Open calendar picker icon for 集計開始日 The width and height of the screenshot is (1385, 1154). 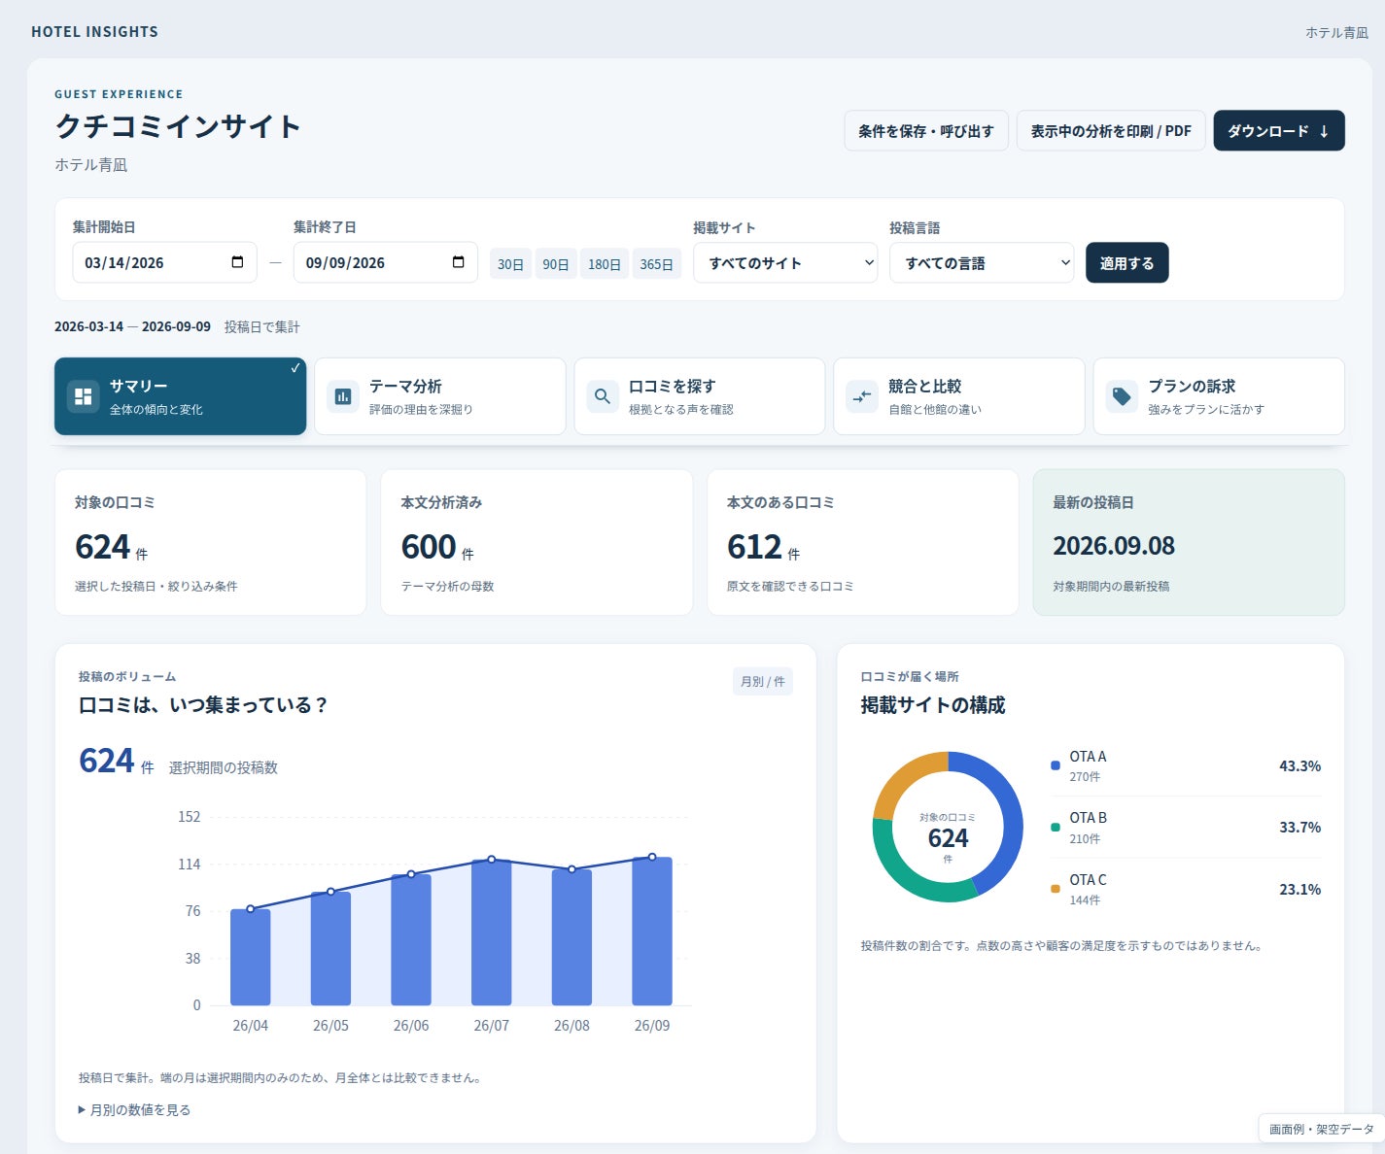pos(237,262)
